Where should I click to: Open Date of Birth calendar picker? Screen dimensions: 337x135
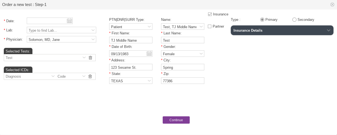point(149,54)
